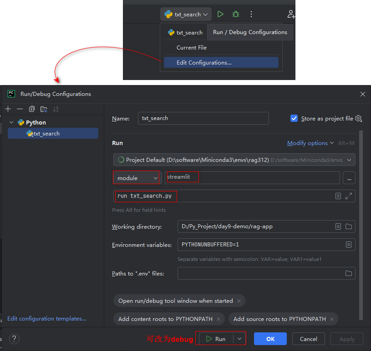Open the Project Default interpreter dropdown

(234, 160)
